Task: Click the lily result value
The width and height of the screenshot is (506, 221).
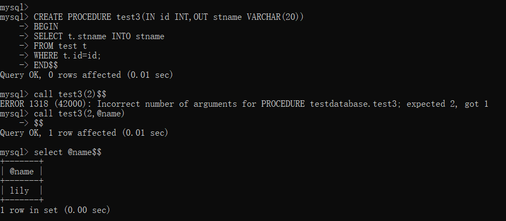Action: (19, 191)
